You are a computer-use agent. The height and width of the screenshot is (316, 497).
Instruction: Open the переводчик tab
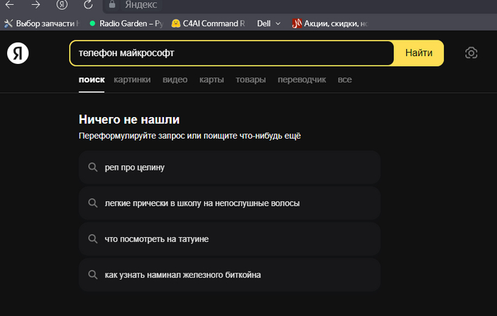[x=302, y=80]
